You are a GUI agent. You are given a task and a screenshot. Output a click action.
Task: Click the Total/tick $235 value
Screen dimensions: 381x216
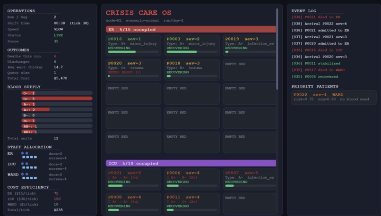coord(58,210)
